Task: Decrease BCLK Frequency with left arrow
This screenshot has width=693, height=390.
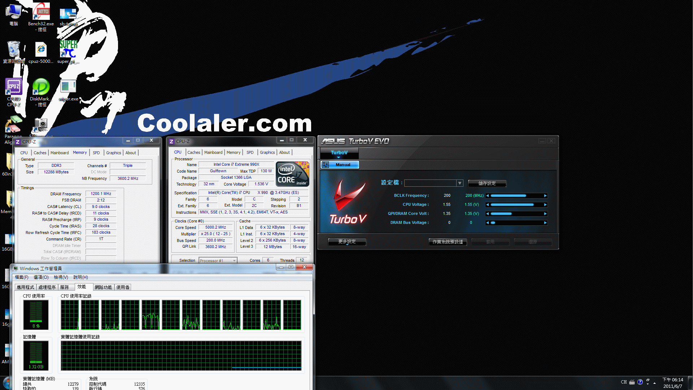Action: coord(488,196)
